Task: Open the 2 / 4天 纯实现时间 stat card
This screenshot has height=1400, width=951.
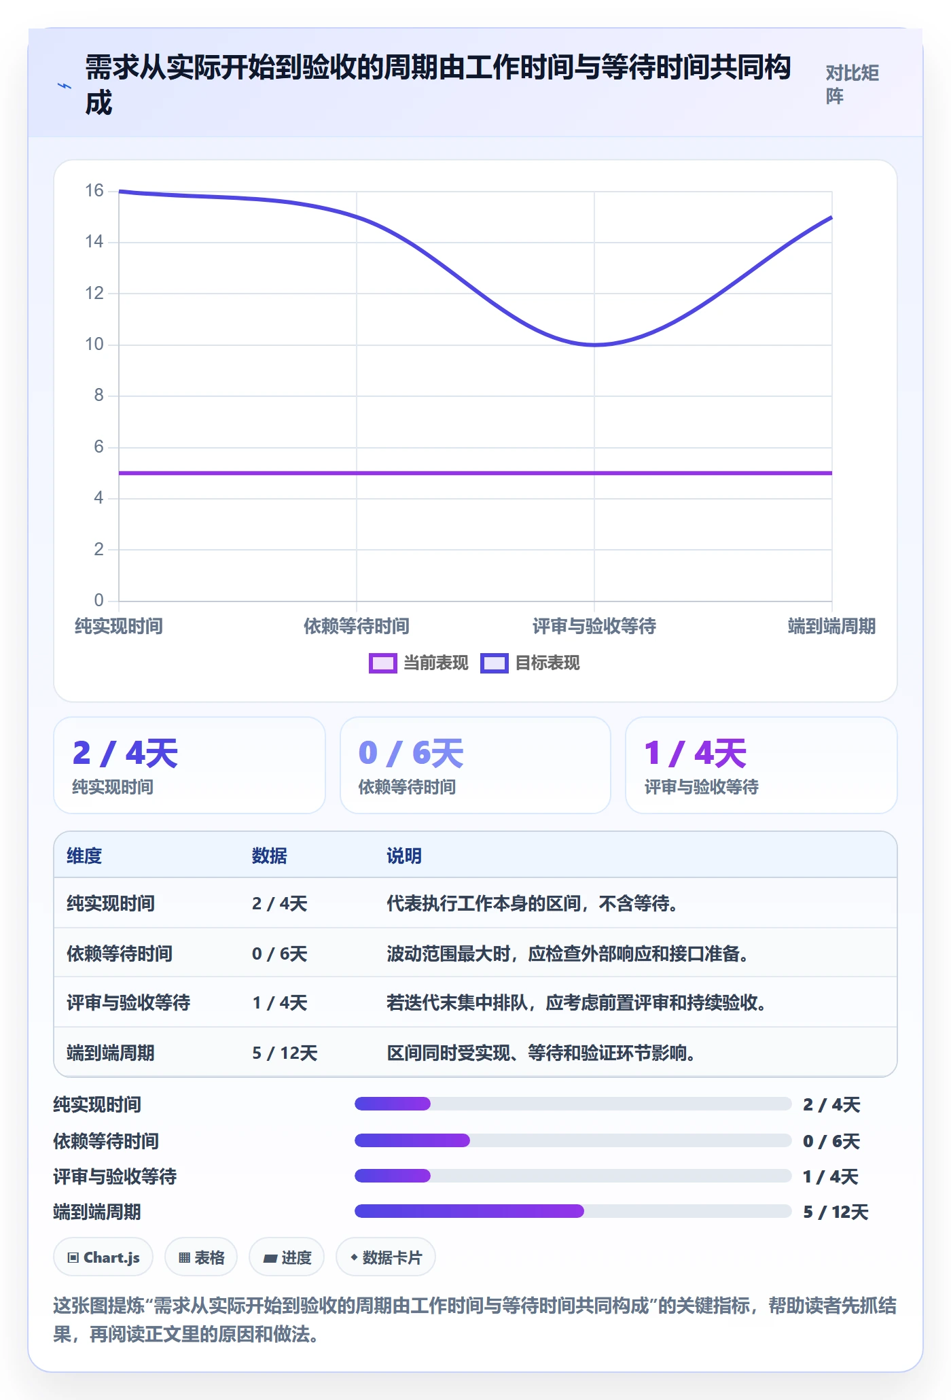Action: tap(190, 765)
